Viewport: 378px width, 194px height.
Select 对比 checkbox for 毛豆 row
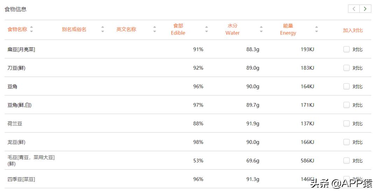[346, 161]
